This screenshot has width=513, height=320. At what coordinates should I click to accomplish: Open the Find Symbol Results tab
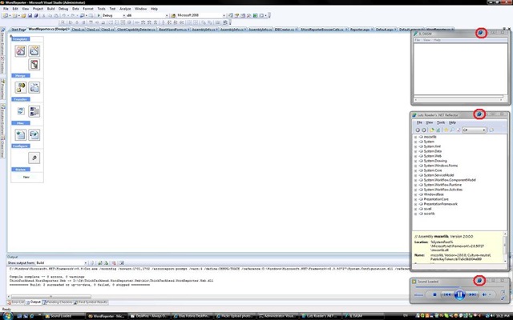[91, 302]
